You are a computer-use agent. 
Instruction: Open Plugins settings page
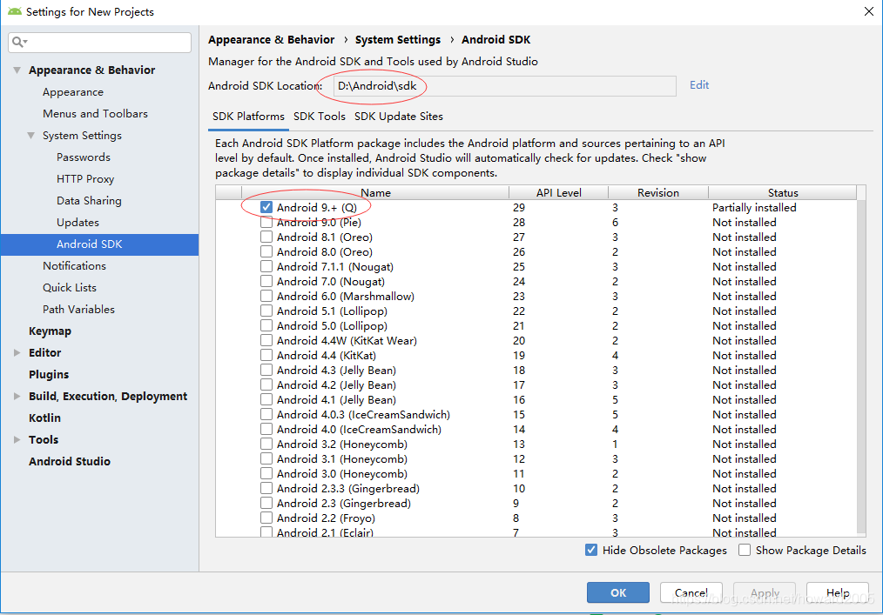49,375
